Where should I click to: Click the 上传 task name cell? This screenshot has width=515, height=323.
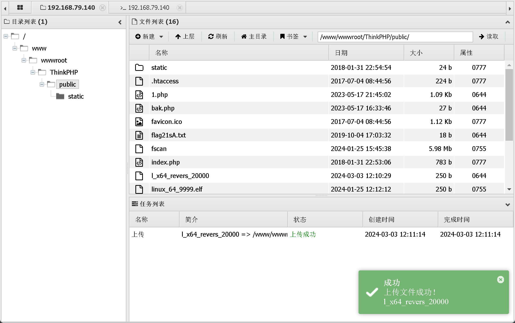pos(138,234)
